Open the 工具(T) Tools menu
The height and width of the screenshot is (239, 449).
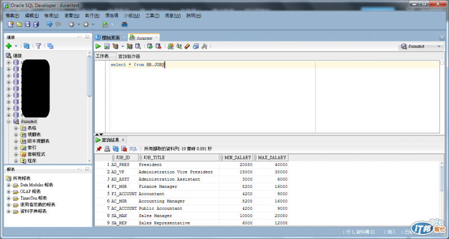tap(152, 16)
